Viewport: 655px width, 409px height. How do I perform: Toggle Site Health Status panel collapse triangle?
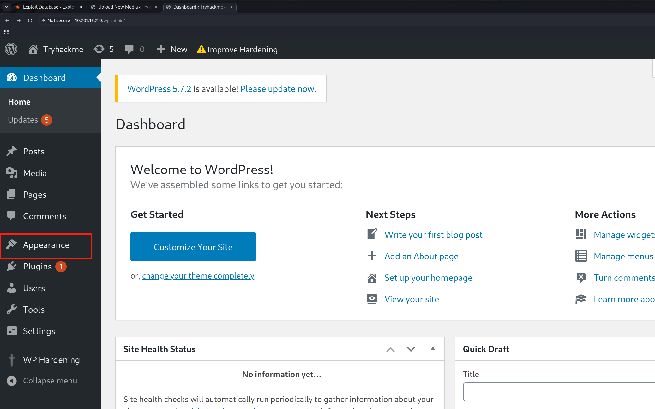point(433,349)
